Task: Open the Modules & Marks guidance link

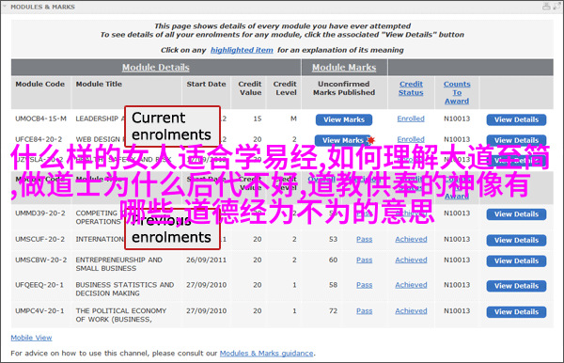Action: click(267, 354)
